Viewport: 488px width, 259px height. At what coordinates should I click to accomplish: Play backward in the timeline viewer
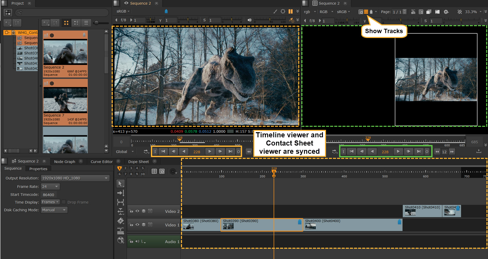tap(184, 151)
